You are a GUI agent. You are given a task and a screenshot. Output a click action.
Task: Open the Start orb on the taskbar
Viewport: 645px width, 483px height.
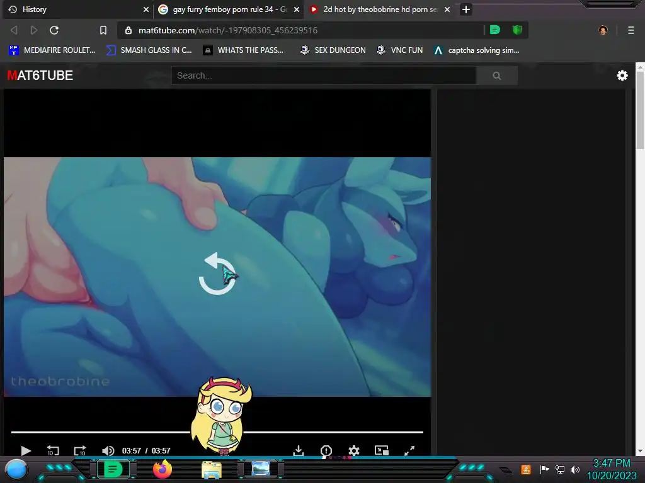coord(16,469)
